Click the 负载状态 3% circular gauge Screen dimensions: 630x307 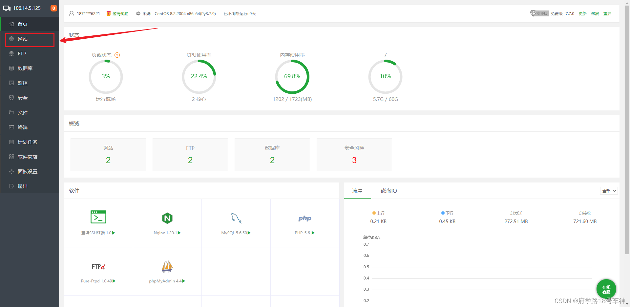(x=106, y=77)
